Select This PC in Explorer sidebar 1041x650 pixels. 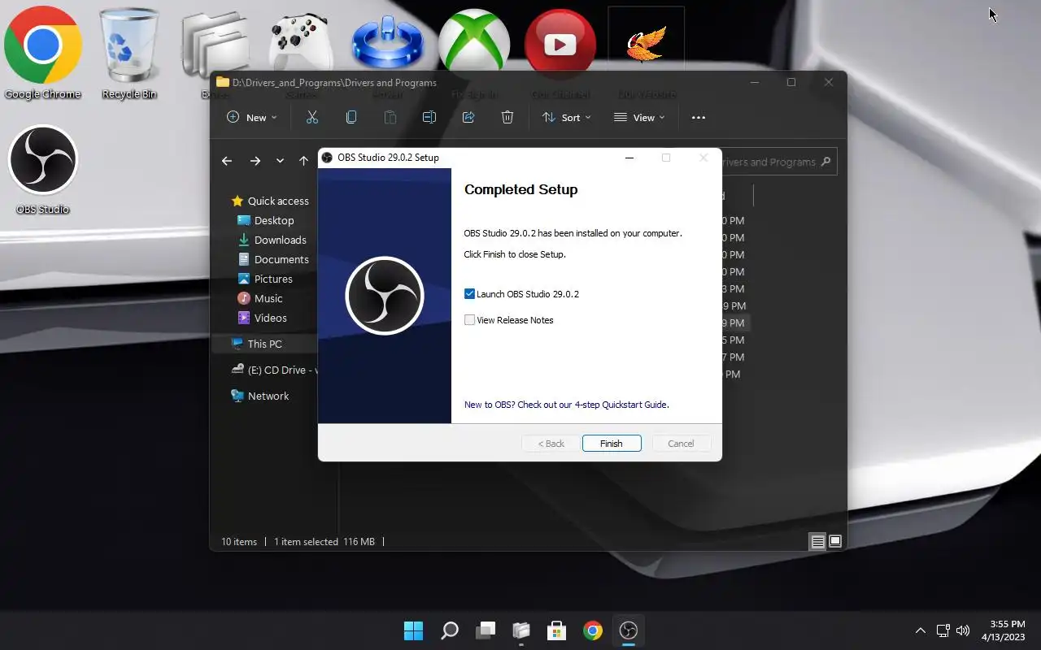pyautogui.click(x=256, y=344)
